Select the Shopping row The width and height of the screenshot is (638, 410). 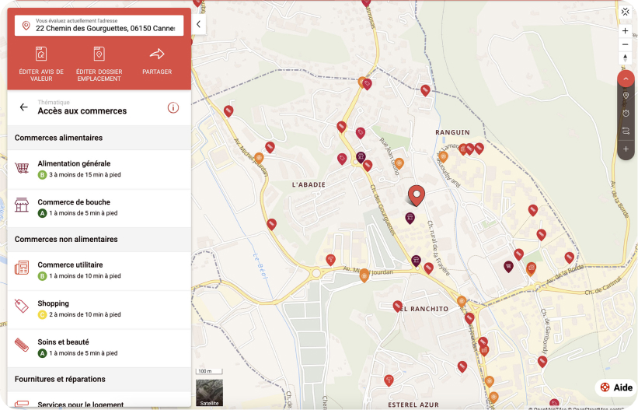point(99,310)
